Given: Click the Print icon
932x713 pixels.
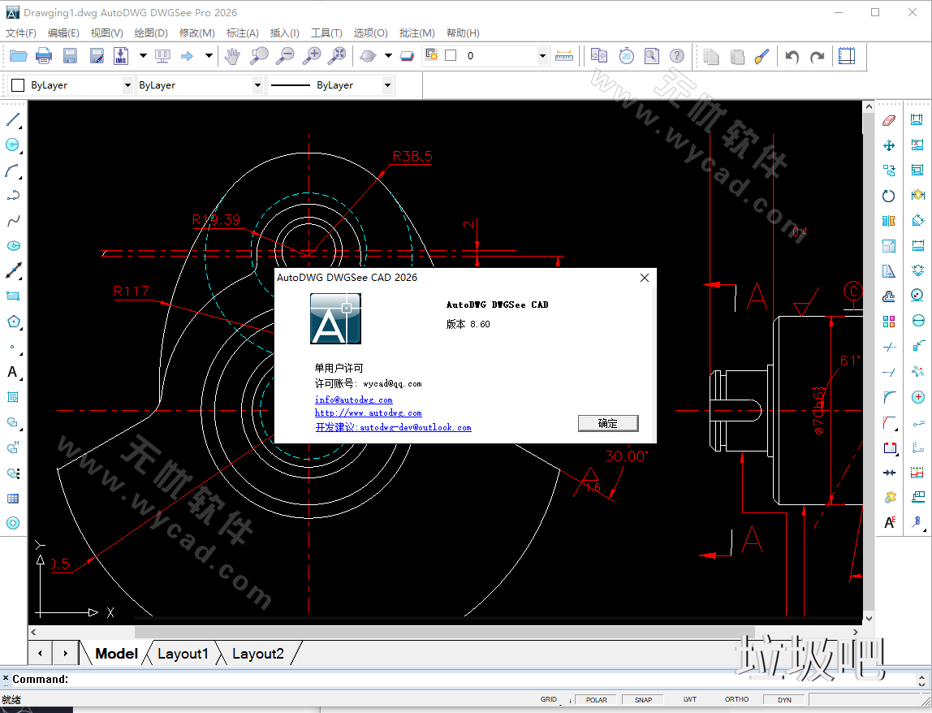Looking at the screenshot, I should (x=43, y=55).
